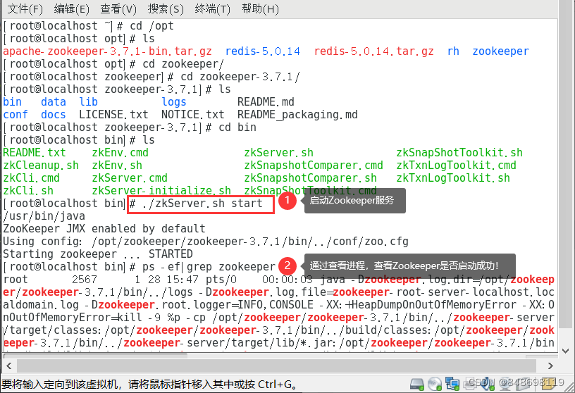Click the zkEnv.cmd file name
575x393 pixels.
pyautogui.click(x=120, y=153)
